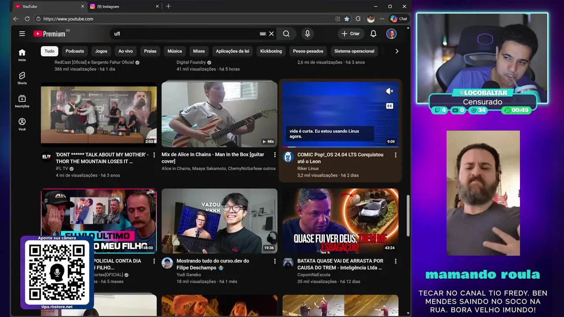Viewport: 564px width, 317px height.
Task: Open options for Batata quase vai video
Action: pyautogui.click(x=395, y=261)
